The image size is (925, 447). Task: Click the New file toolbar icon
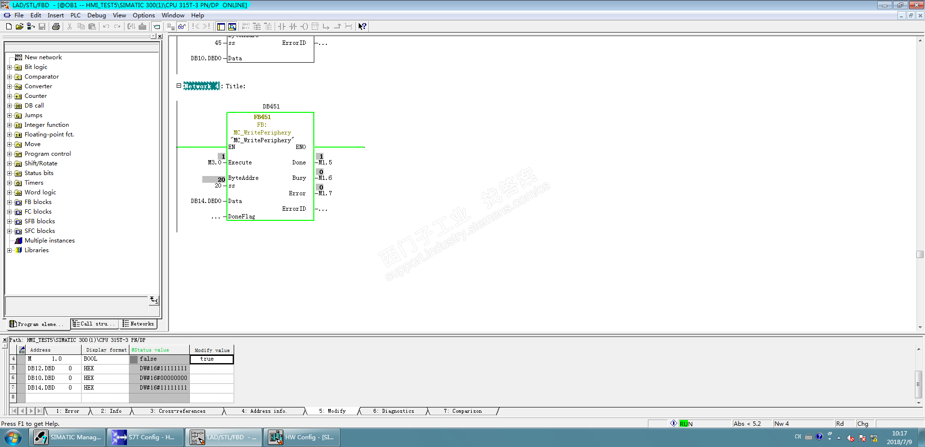[9, 27]
